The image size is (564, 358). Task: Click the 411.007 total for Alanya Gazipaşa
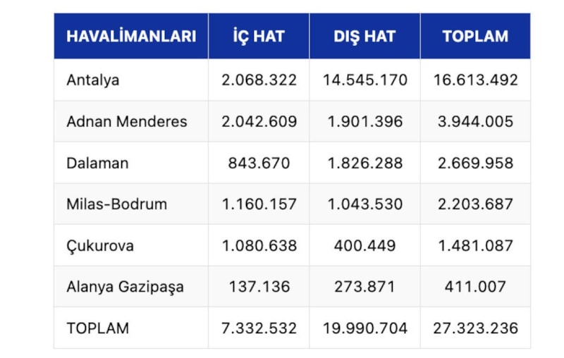point(475,287)
